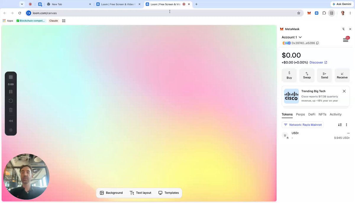Stop the Loom recording
Image resolution: width=355 pixels, height=203 pixels.
(11, 77)
